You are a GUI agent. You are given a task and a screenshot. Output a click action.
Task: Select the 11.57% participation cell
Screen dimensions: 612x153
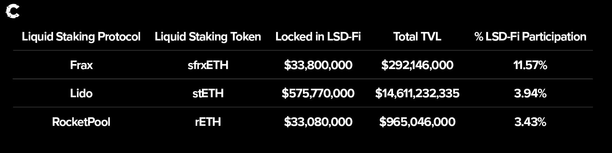pyautogui.click(x=530, y=65)
